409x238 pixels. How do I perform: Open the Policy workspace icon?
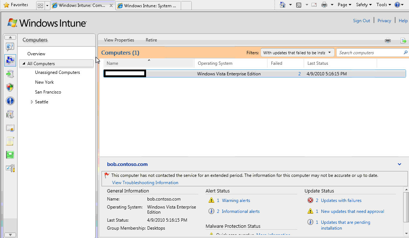tap(10, 141)
